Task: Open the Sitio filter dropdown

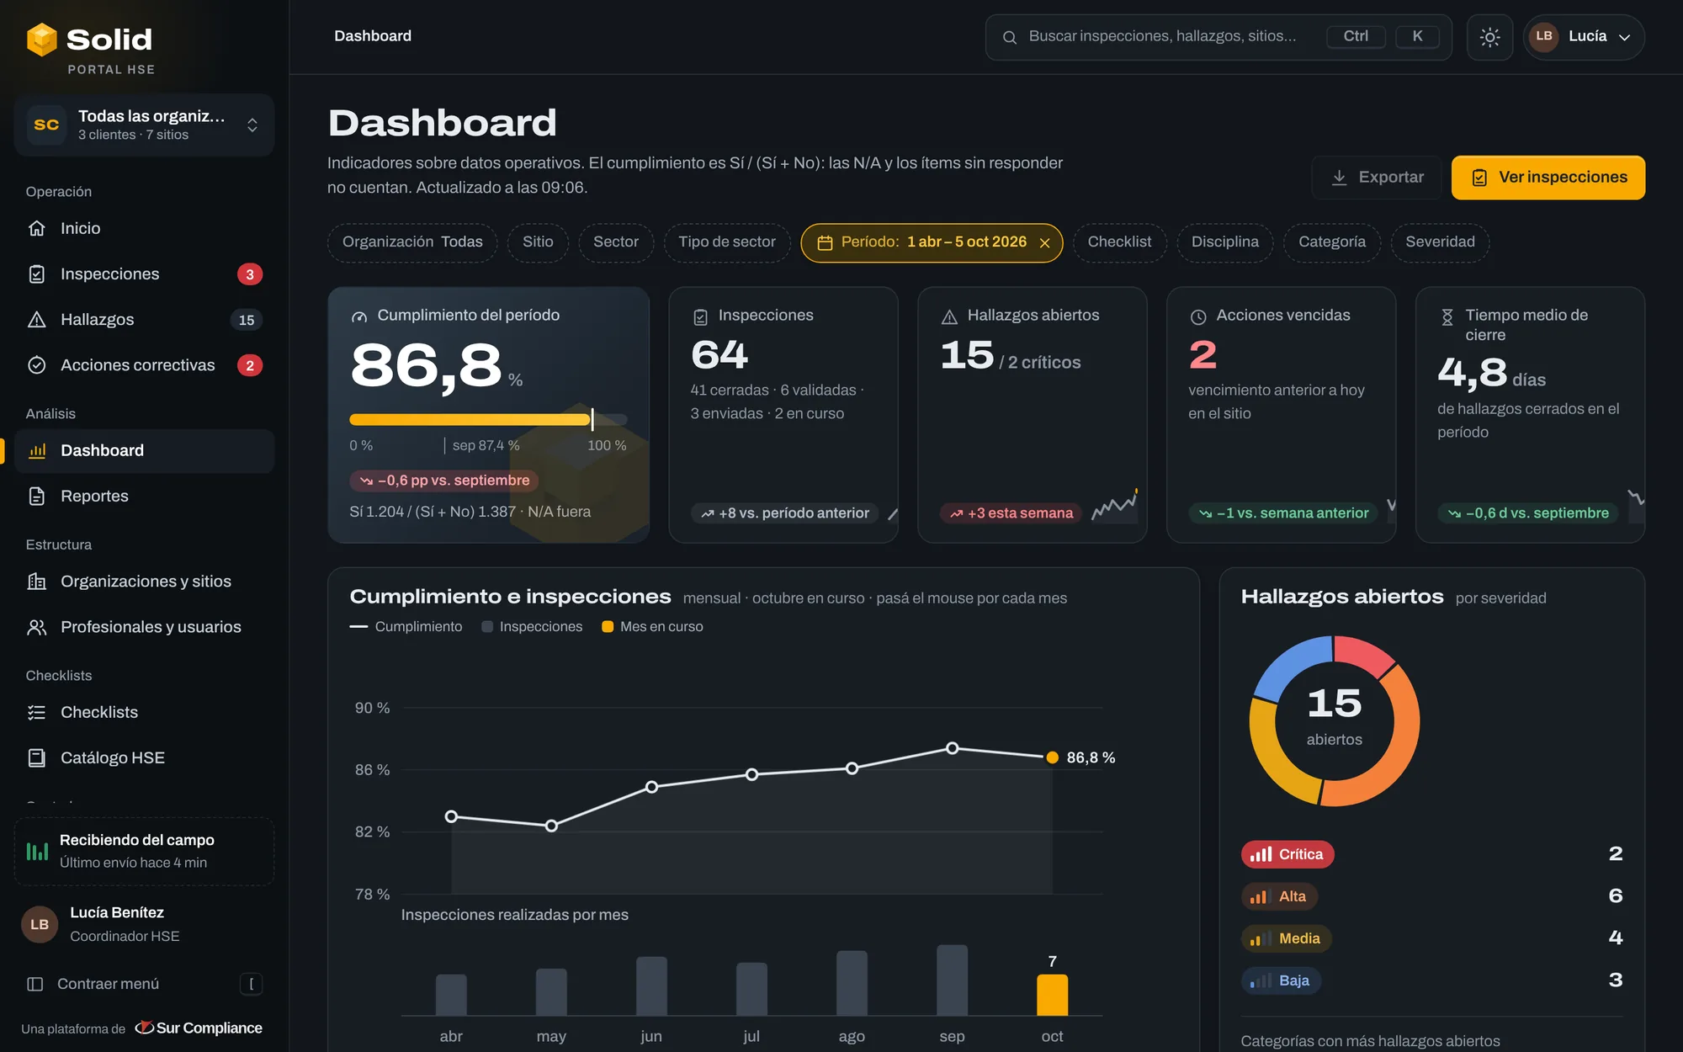Action: (538, 242)
